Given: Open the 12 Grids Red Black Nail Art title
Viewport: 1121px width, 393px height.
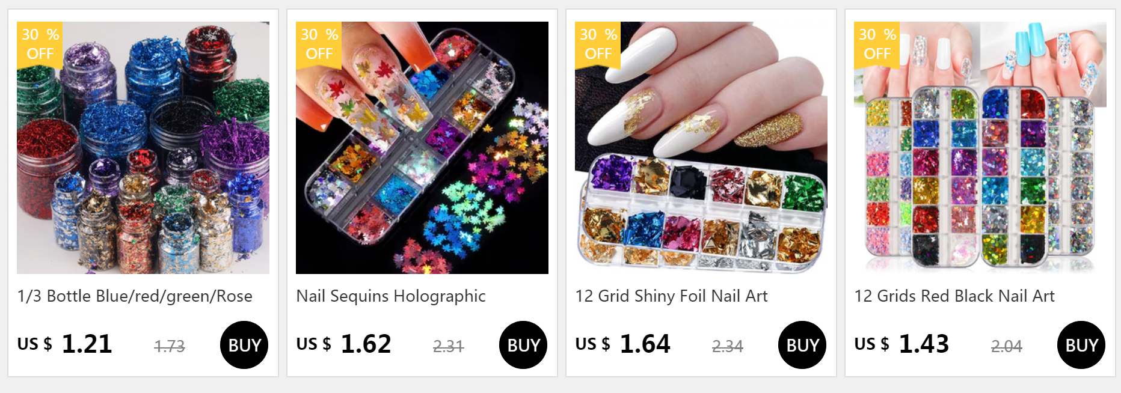Looking at the screenshot, I should click(954, 296).
